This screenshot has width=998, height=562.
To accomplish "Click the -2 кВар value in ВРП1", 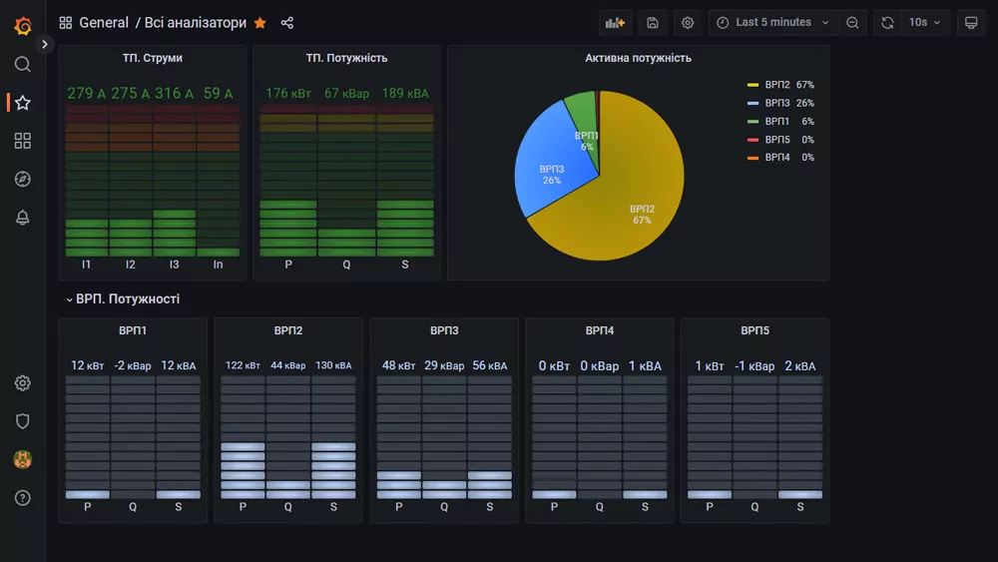I will [x=133, y=366].
